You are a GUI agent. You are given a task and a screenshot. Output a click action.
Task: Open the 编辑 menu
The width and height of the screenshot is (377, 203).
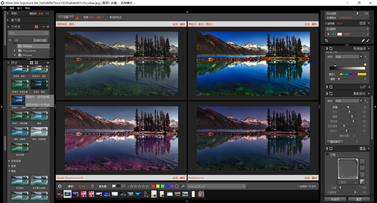12,8
